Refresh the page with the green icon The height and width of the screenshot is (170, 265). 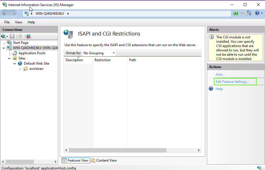pos(236,13)
